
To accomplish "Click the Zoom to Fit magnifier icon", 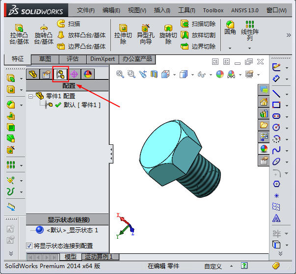I will [x=120, y=74].
